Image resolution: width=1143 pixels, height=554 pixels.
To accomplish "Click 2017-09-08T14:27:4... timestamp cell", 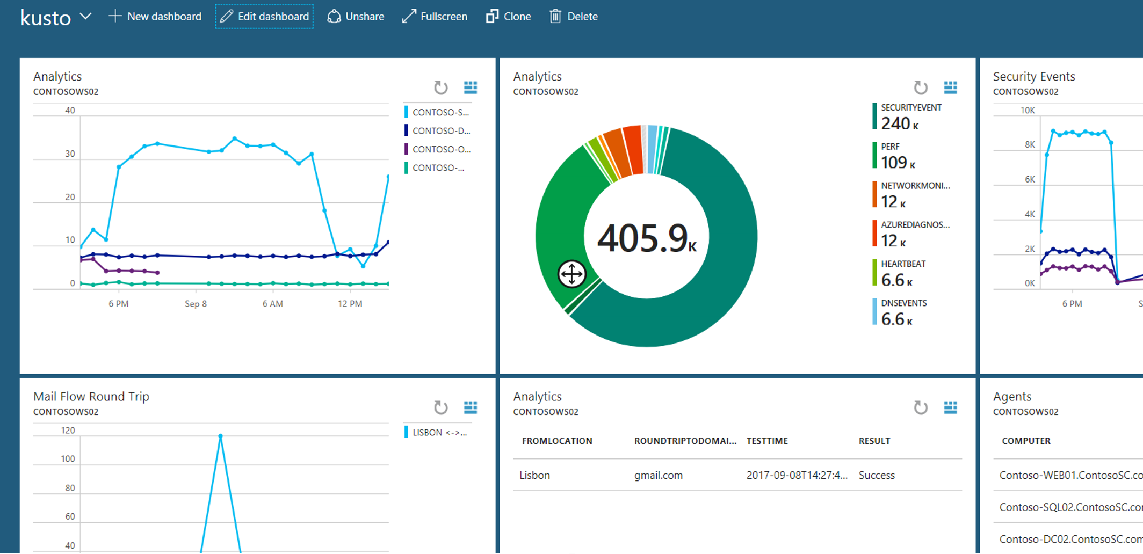I will 797,475.
